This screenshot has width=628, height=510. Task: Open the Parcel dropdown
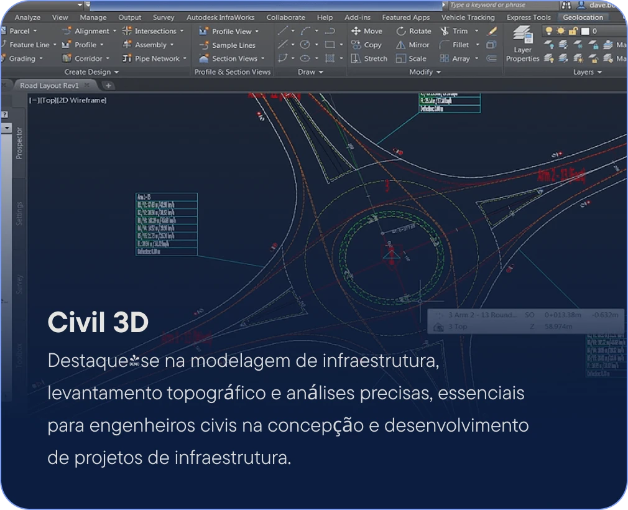tap(35, 31)
